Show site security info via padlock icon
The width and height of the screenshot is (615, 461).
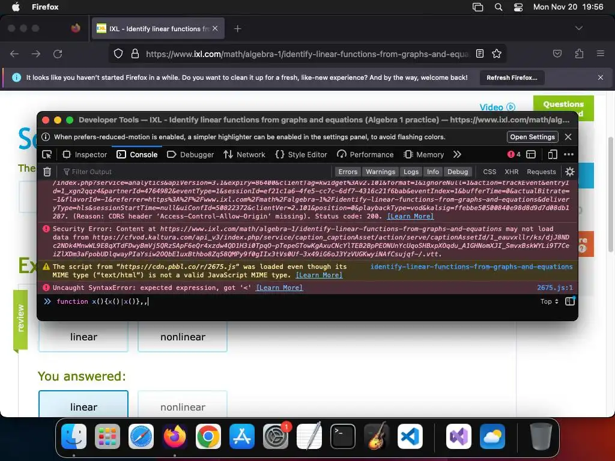click(x=135, y=53)
